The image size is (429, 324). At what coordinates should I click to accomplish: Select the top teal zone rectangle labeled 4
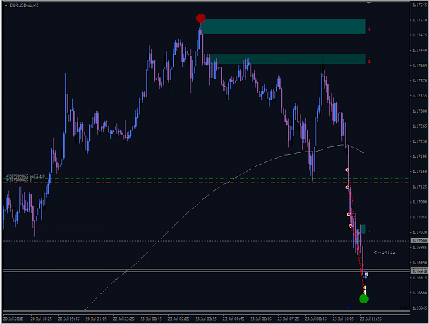tap(283, 26)
